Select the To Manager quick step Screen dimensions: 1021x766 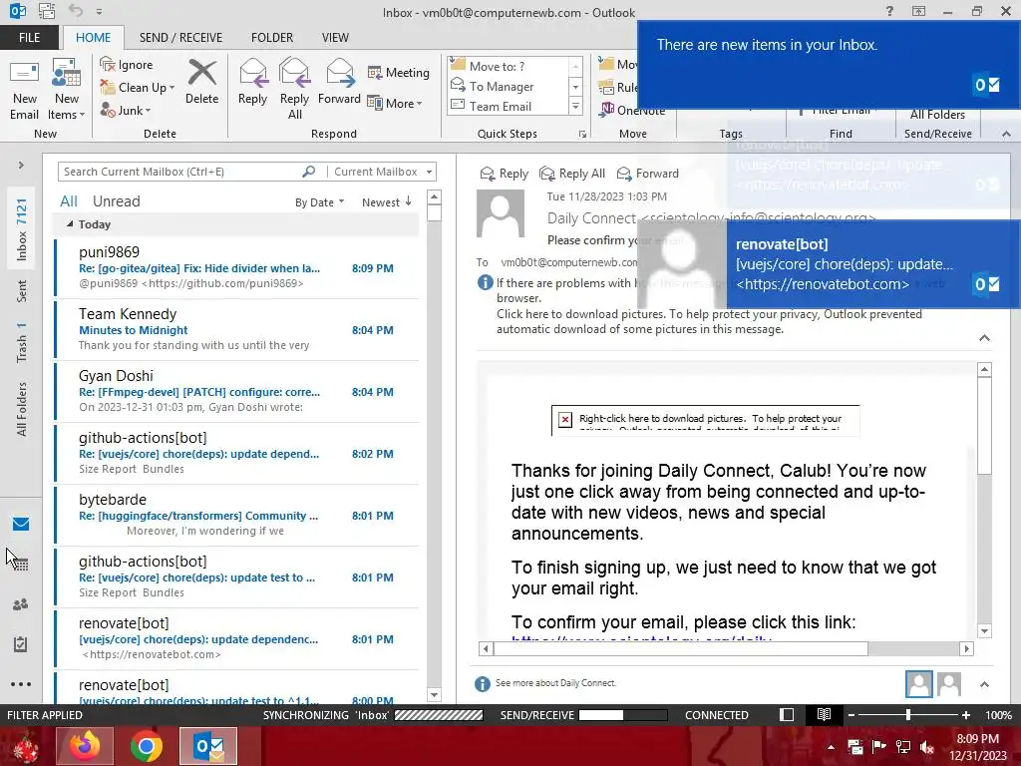(507, 86)
